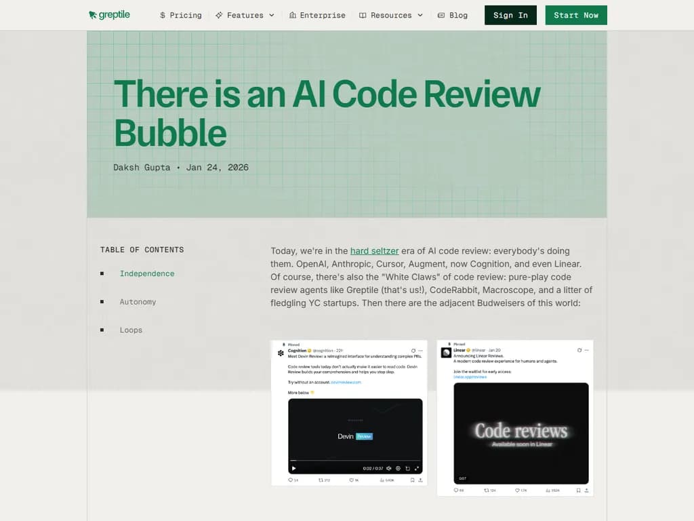The height and width of the screenshot is (521, 694).
Task: Open the Blog page
Action: [453, 14]
